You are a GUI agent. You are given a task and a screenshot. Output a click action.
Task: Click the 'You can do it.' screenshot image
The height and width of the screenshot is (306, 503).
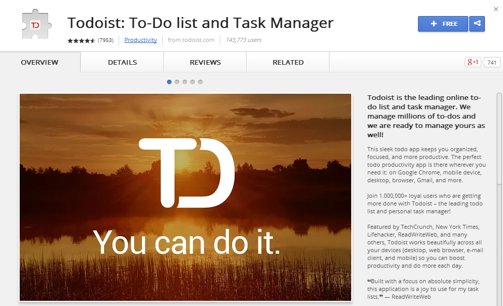click(x=185, y=197)
